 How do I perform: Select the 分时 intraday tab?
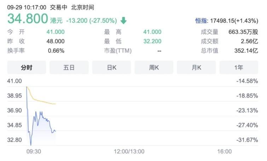click(x=27, y=68)
